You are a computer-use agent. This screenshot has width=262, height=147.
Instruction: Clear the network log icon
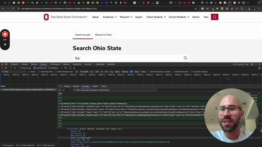[6, 68]
